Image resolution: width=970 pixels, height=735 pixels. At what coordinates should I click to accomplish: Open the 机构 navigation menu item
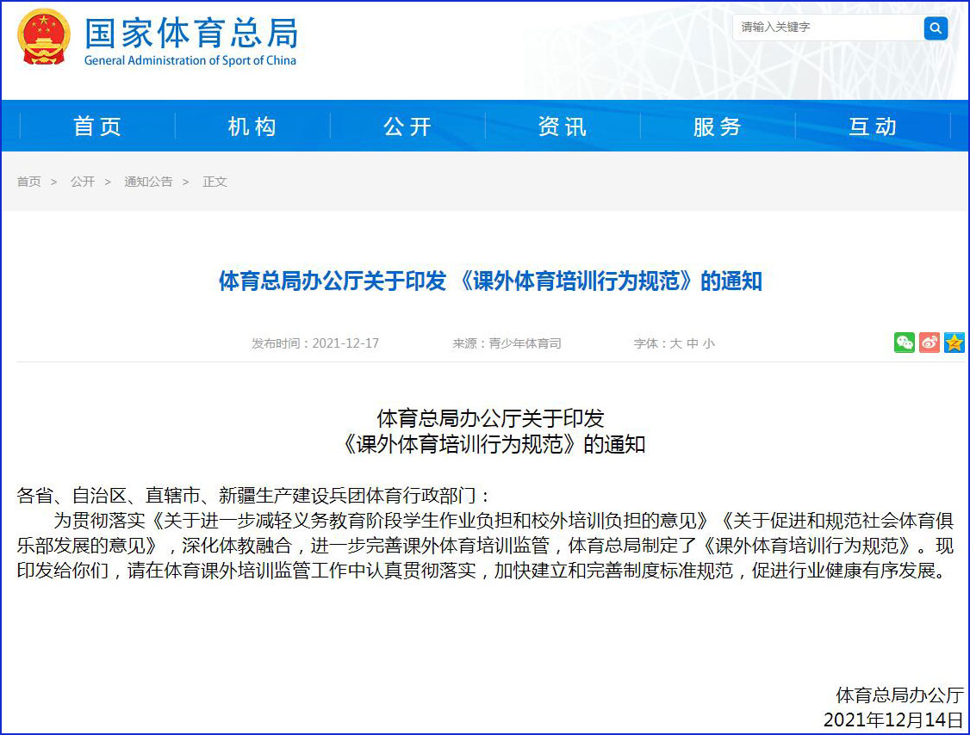pyautogui.click(x=252, y=127)
